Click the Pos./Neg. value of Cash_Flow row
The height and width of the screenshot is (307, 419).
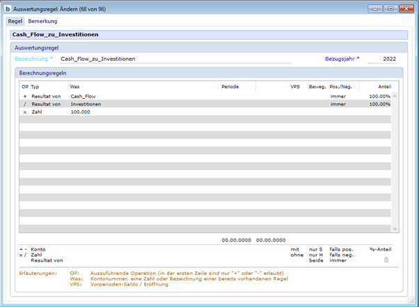(338, 96)
